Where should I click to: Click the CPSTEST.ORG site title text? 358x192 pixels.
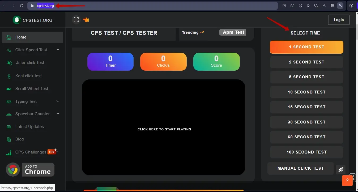pos(37,20)
